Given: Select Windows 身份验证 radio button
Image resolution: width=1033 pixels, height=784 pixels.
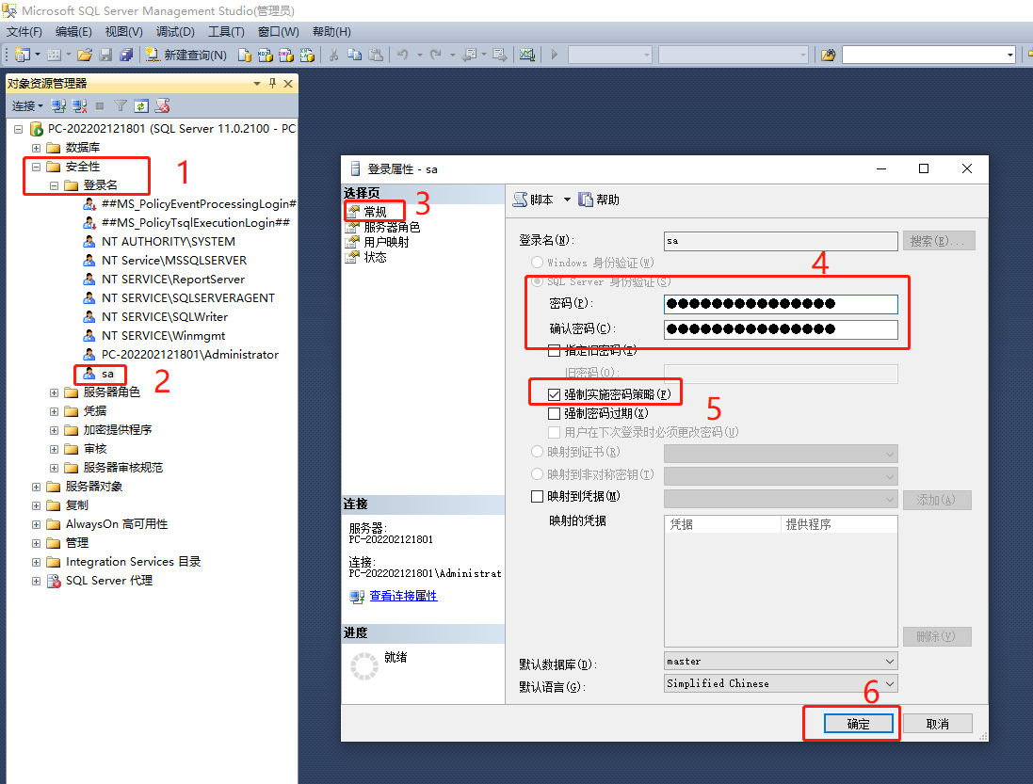Looking at the screenshot, I should 537,263.
